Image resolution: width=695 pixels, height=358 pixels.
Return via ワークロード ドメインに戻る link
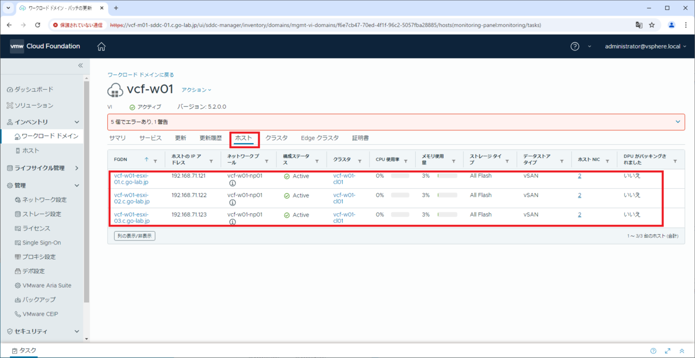coord(141,75)
